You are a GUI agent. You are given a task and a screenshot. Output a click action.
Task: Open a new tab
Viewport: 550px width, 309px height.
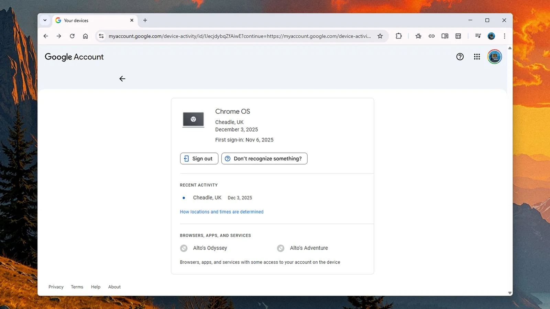[x=145, y=20]
